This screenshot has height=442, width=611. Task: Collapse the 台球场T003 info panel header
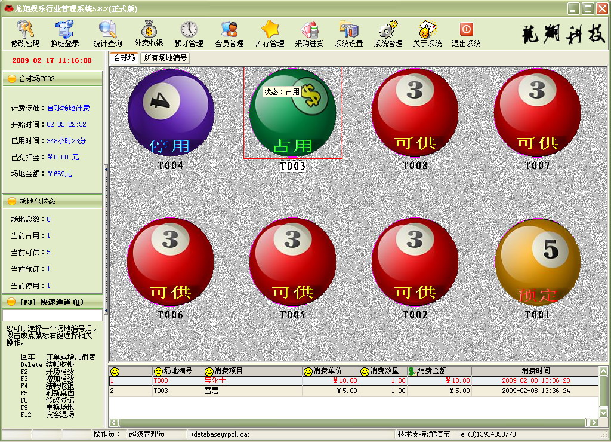point(51,79)
